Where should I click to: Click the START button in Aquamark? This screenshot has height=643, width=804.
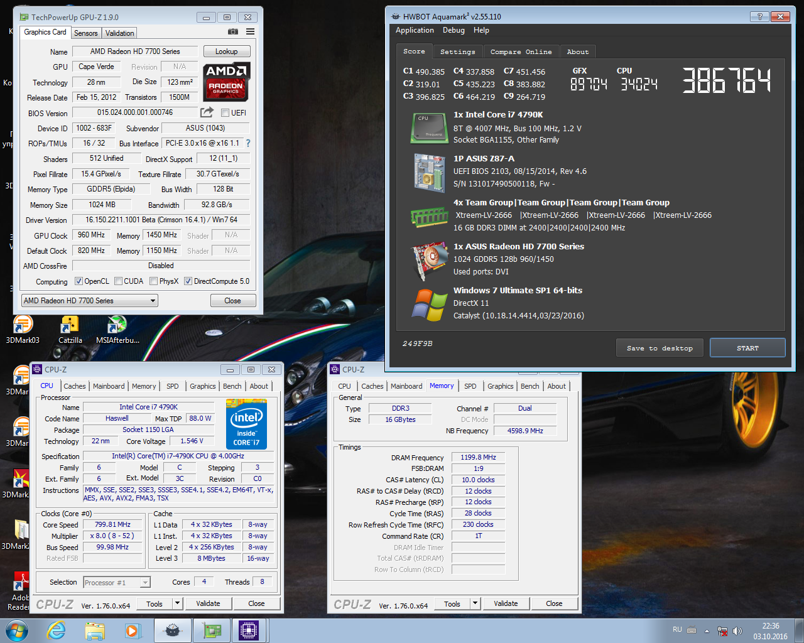(747, 348)
